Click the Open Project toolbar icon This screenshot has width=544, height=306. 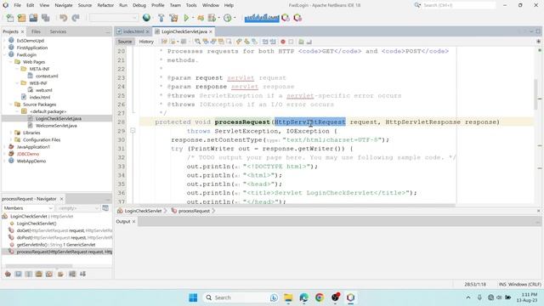click(33, 18)
